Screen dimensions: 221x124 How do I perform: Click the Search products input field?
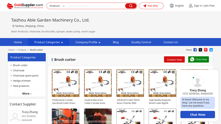click(96, 6)
